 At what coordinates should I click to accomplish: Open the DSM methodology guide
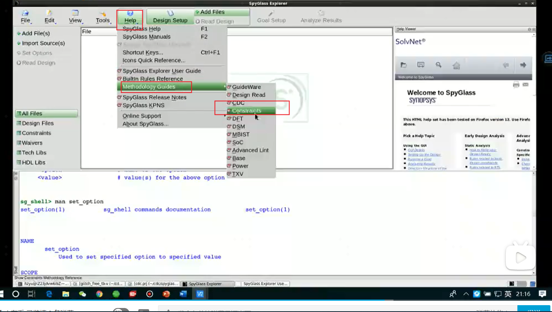coord(250,126)
